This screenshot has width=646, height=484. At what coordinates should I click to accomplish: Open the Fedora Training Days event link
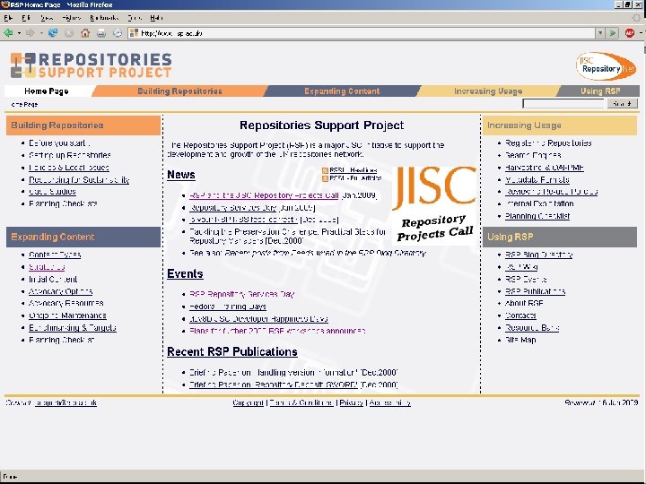pyautogui.click(x=228, y=307)
